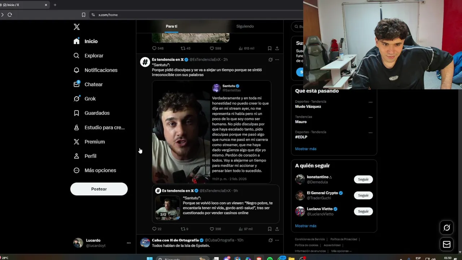Click the X logo in sidebar
Viewport: 462px width, 260px height.
click(77, 27)
